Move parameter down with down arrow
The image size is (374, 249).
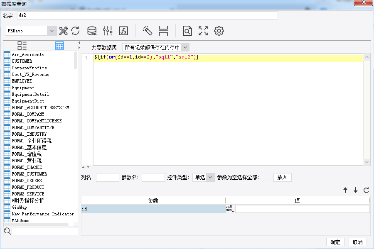tap(356, 190)
